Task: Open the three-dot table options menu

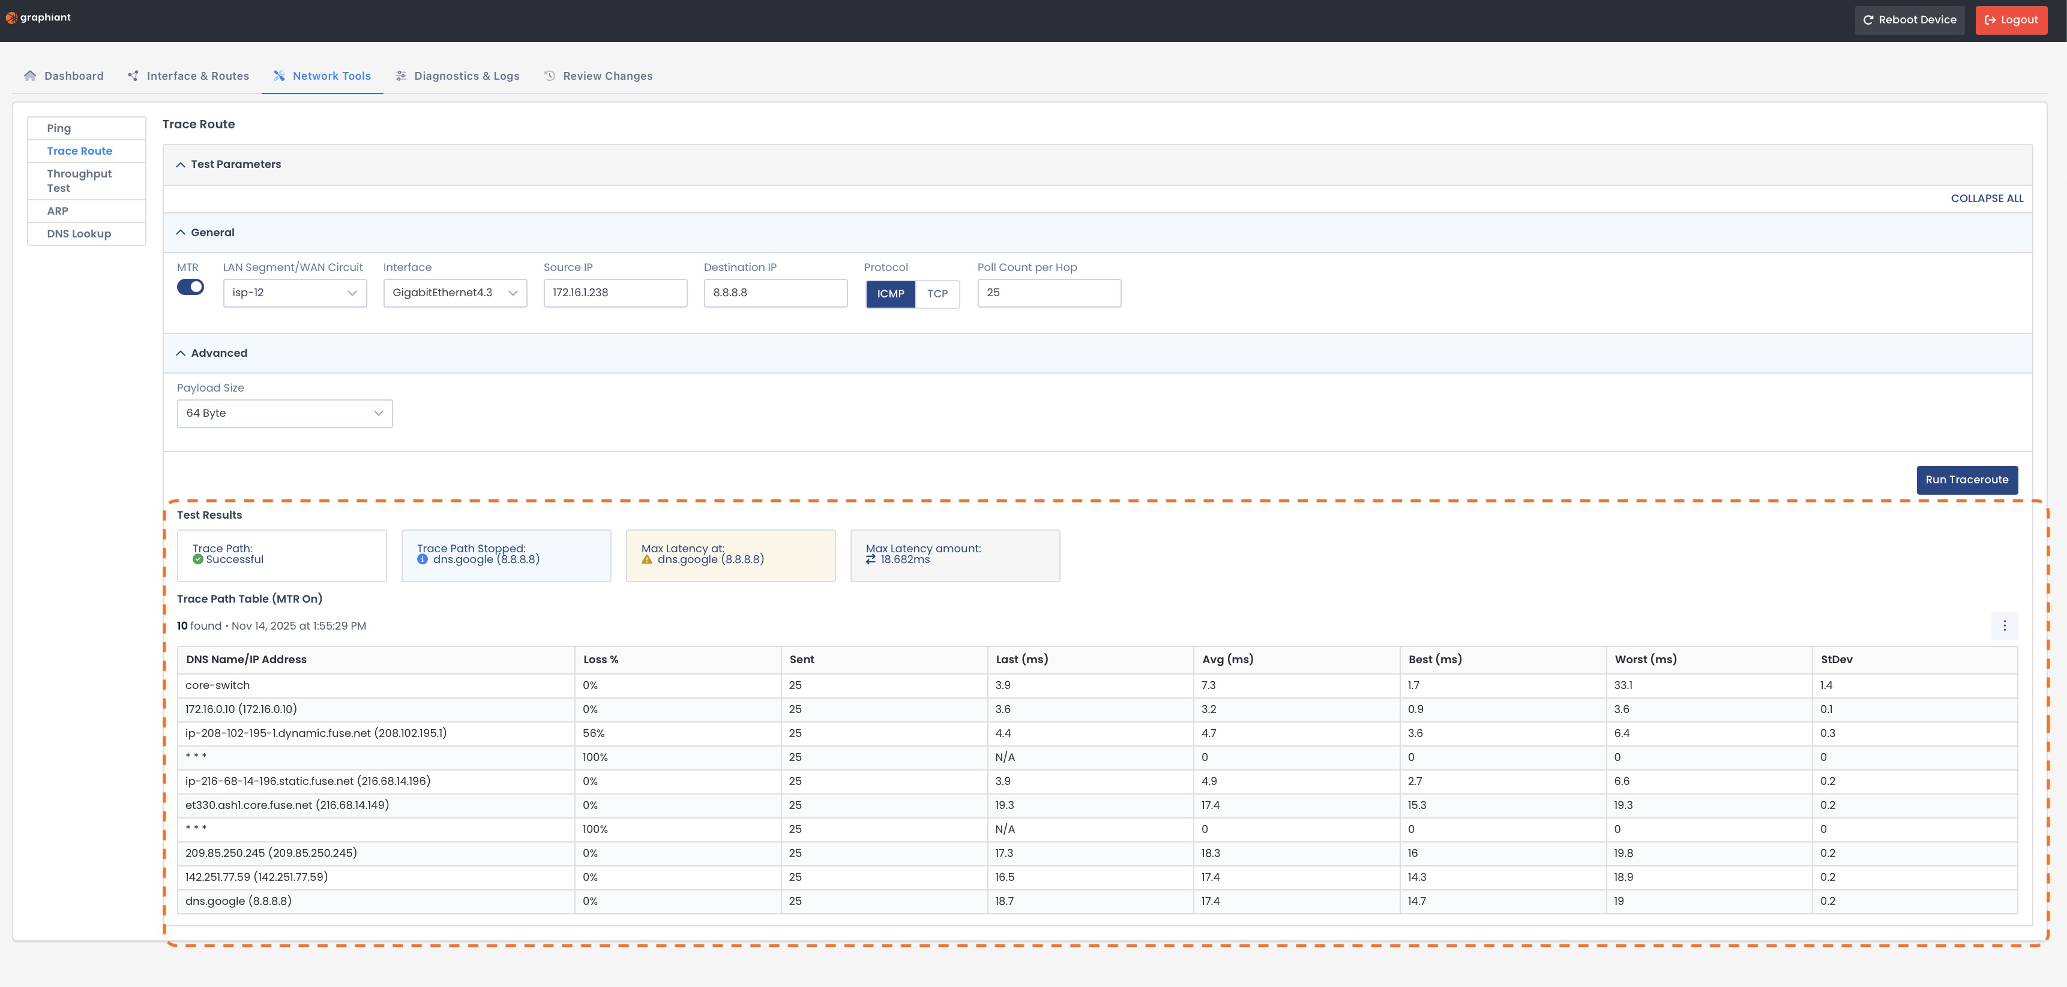Action: click(2005, 625)
